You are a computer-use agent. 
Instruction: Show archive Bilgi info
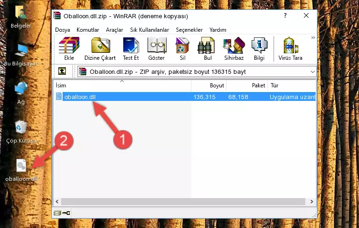[259, 45]
